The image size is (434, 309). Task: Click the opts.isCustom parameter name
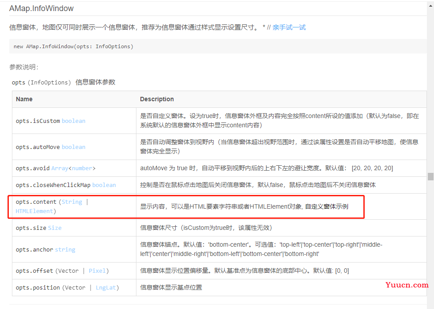pos(38,121)
